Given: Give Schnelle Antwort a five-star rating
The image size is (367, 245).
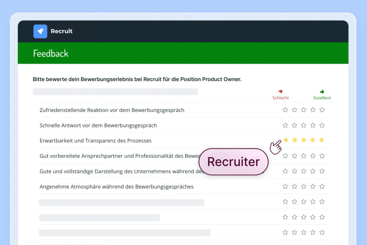Looking at the screenshot, I should (x=322, y=125).
